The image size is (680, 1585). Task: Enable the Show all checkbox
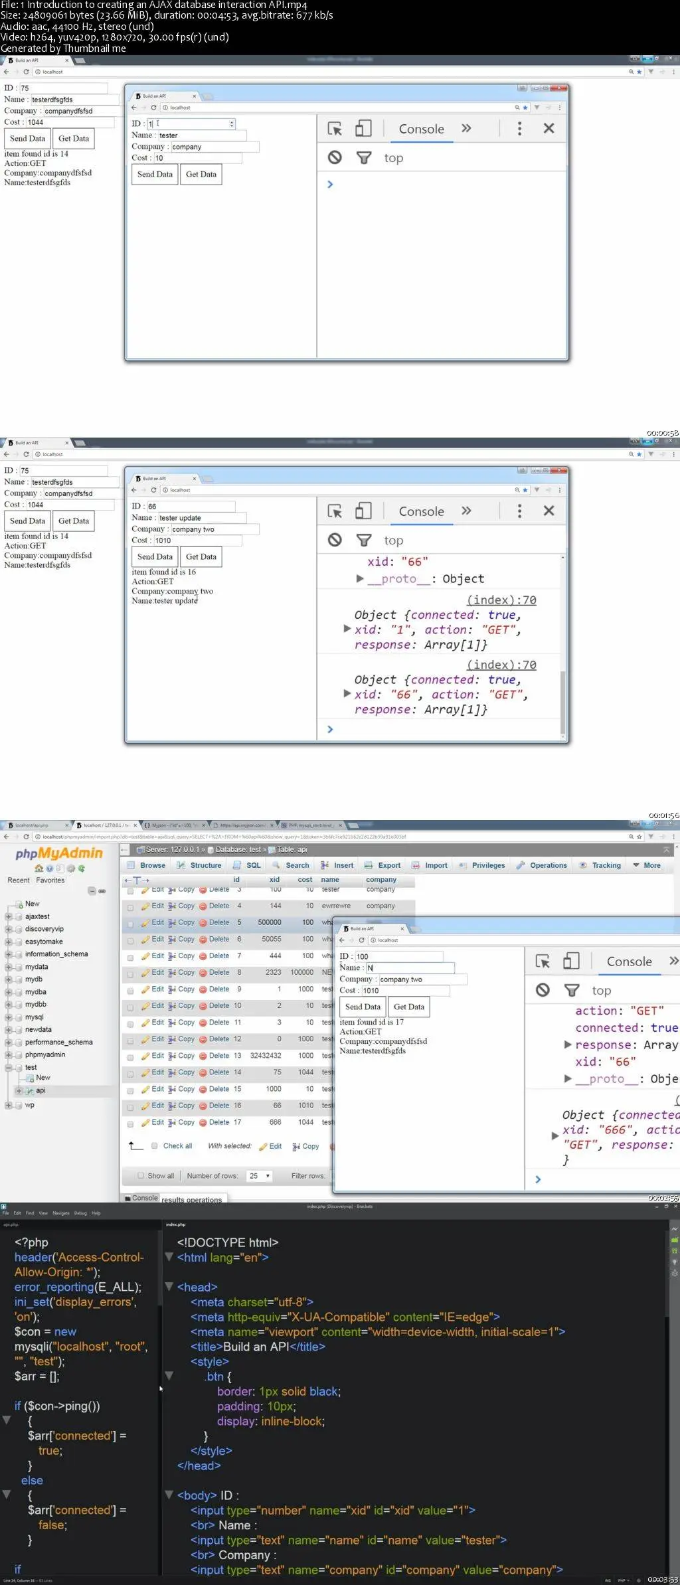pyautogui.click(x=140, y=1175)
